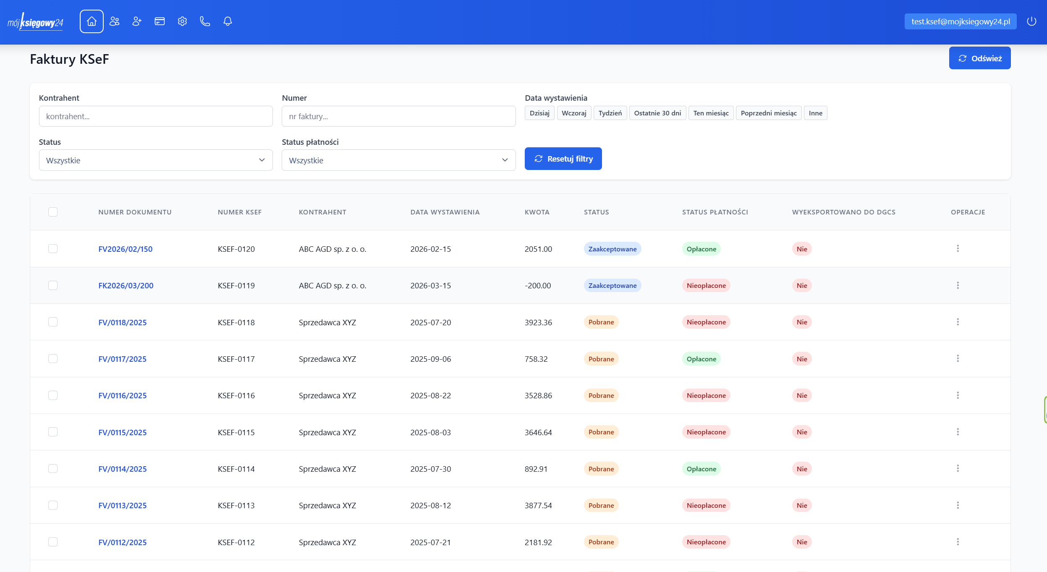Click the add user icon
This screenshot has width=1047, height=572.
(137, 21)
